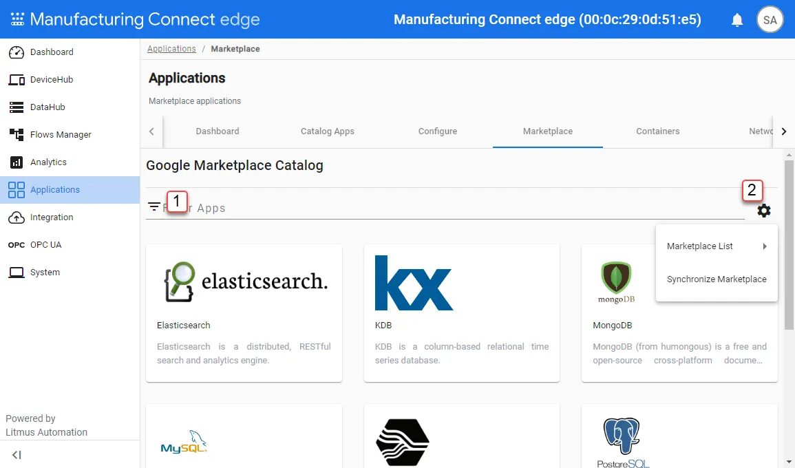
Task: Open Integration in sidebar
Action: pyautogui.click(x=52, y=217)
